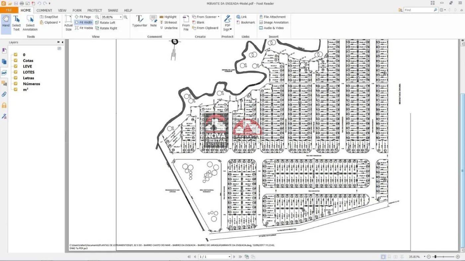Click in the Find search field

click(x=418, y=10)
